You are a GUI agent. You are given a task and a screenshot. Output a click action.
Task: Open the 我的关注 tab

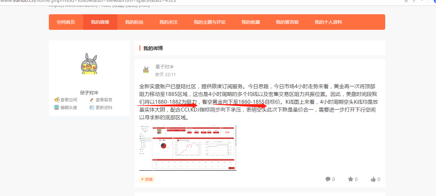coord(169,22)
